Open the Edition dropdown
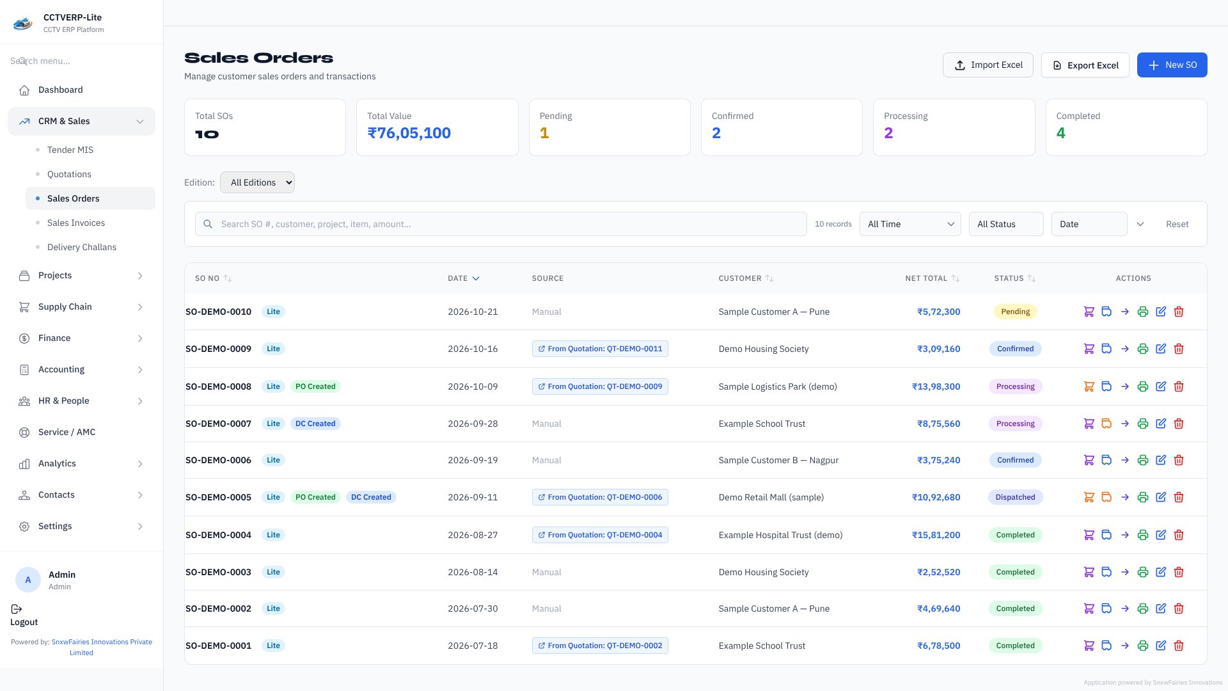 coord(257,182)
